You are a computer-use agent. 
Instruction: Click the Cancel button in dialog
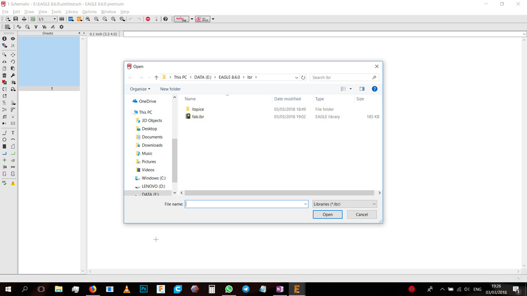tap(362, 215)
